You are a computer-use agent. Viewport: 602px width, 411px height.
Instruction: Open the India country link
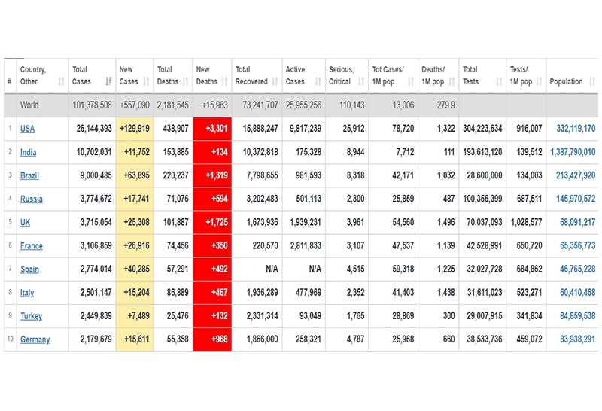pyautogui.click(x=28, y=152)
